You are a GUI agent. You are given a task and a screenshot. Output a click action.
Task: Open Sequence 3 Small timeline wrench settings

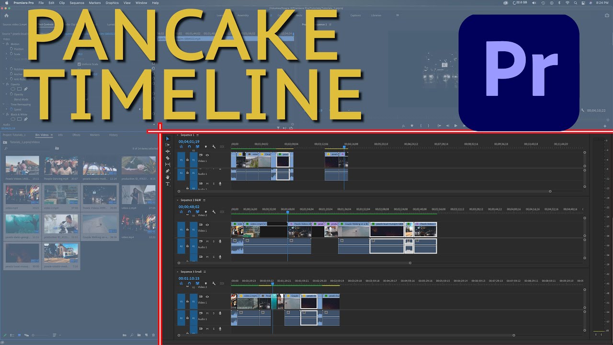click(x=214, y=283)
